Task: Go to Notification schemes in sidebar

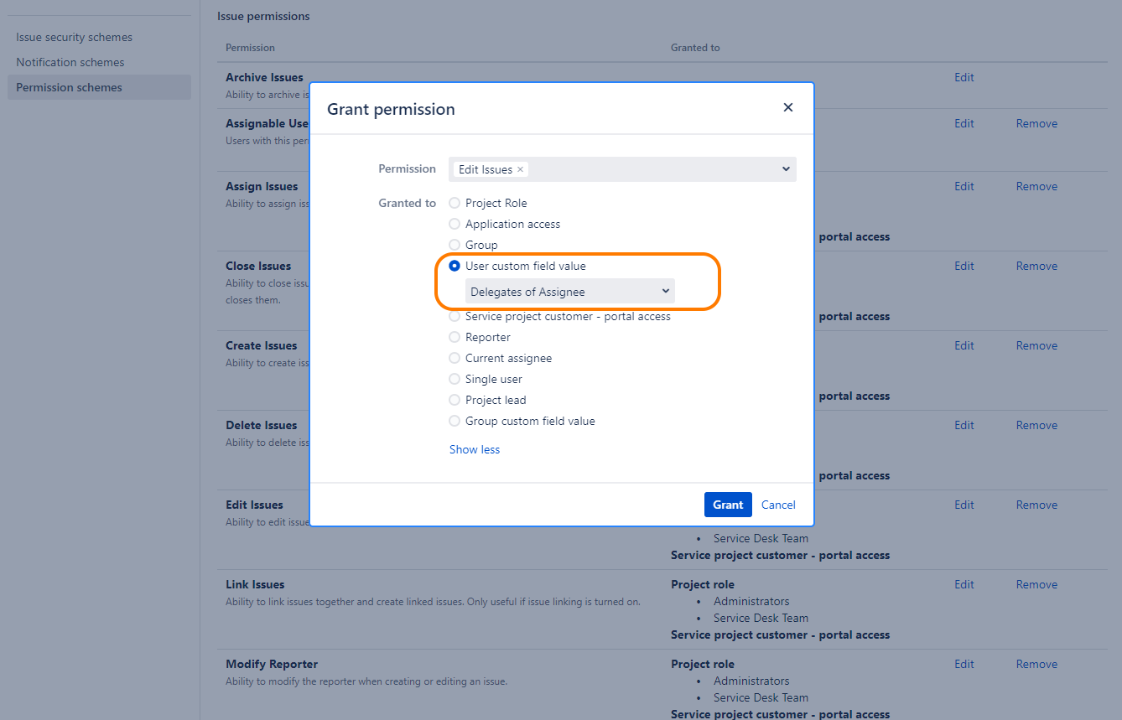Action: (70, 62)
